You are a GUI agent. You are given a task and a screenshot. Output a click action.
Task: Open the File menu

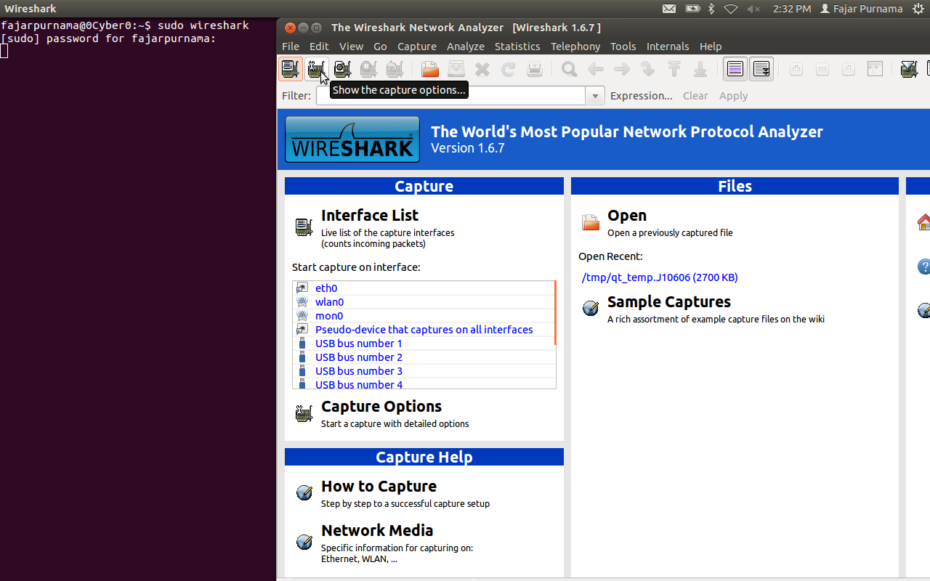[291, 46]
